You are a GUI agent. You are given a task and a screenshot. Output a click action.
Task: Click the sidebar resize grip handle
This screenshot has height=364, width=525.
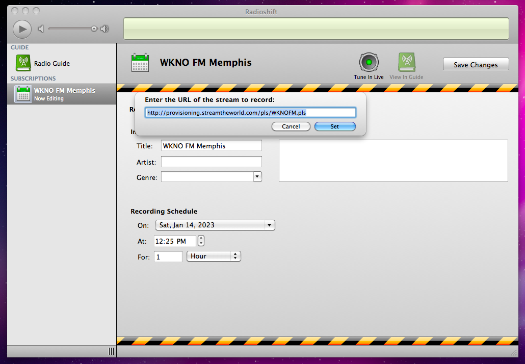[111, 351]
